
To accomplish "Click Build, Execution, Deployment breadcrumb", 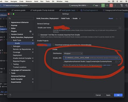I will (x=48, y=18).
